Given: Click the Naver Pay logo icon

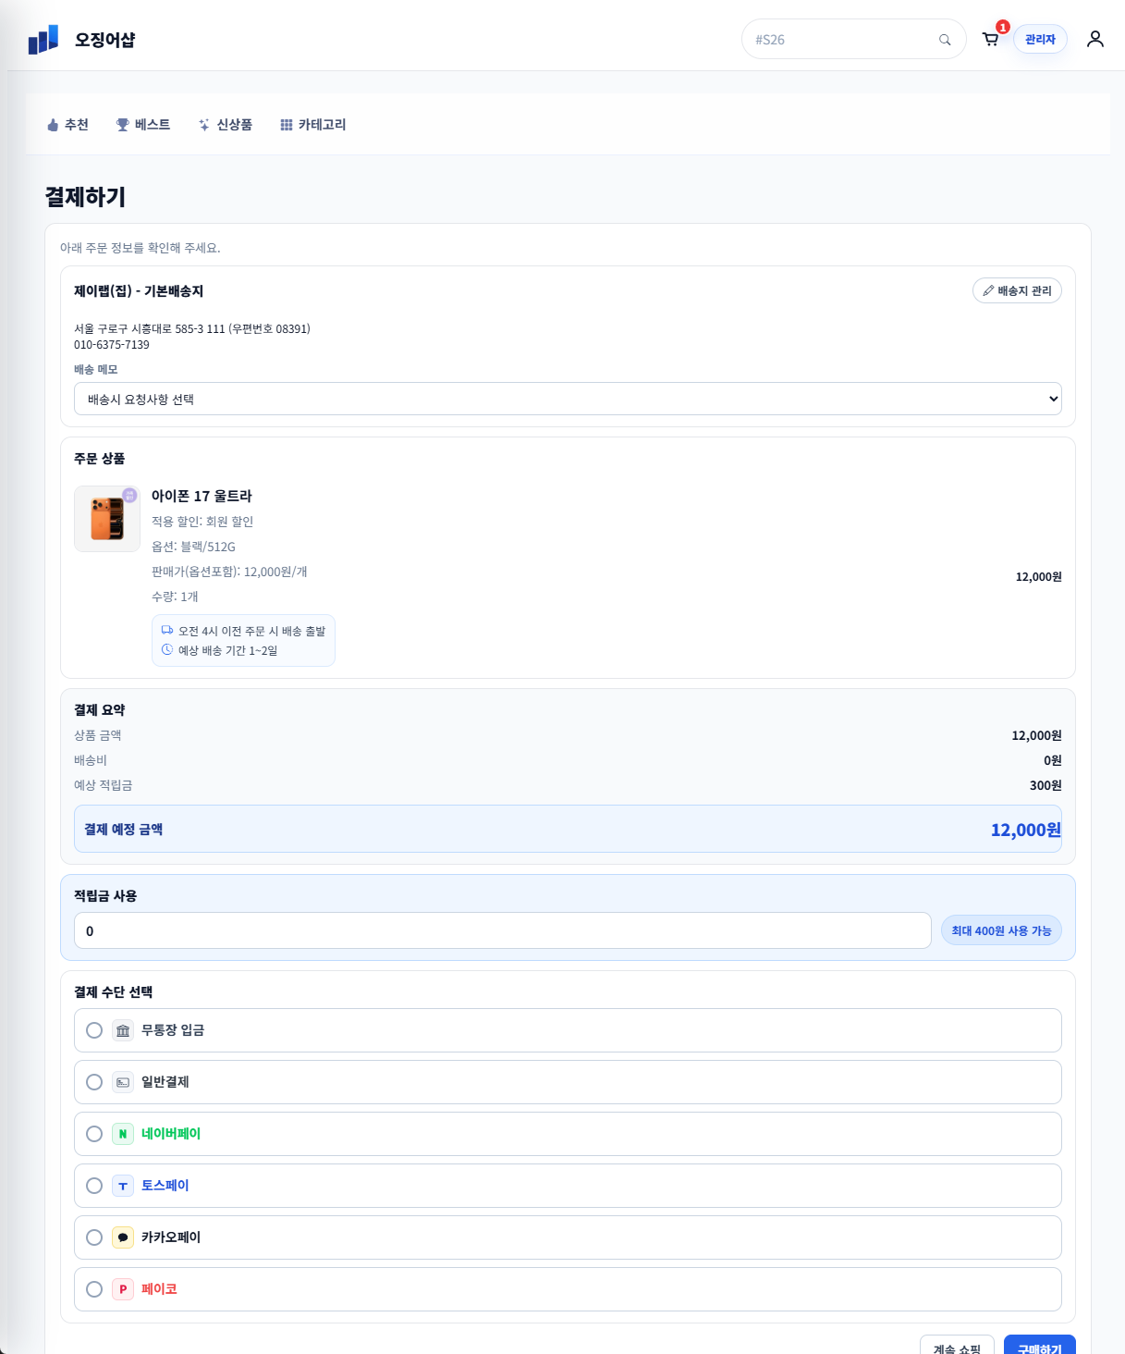Looking at the screenshot, I should coord(123,1134).
